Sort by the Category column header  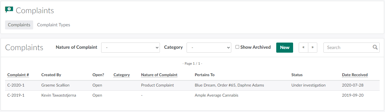(121, 75)
